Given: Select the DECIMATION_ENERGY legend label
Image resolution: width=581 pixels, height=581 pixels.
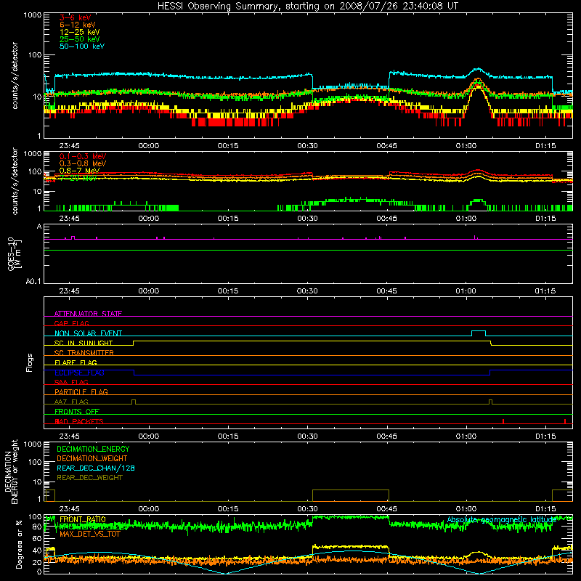Looking at the screenshot, I should click(93, 449).
